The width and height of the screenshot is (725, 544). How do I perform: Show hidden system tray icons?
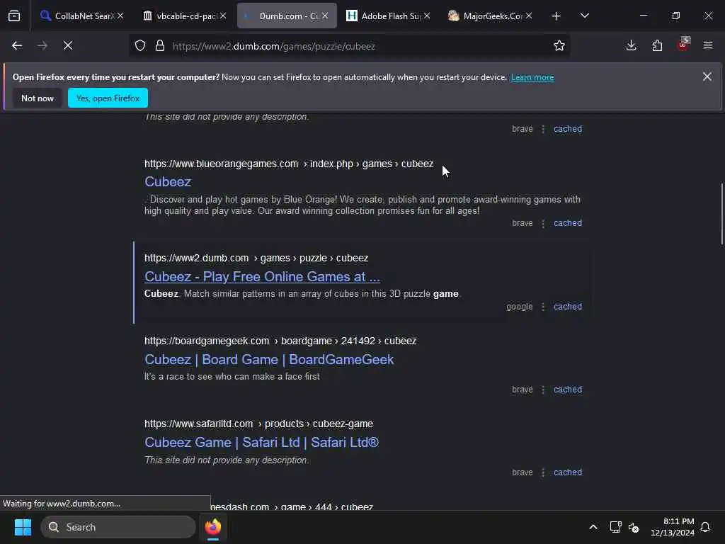(x=593, y=527)
